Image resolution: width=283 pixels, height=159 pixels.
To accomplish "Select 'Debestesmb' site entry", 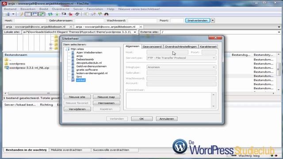I will 85,59.
